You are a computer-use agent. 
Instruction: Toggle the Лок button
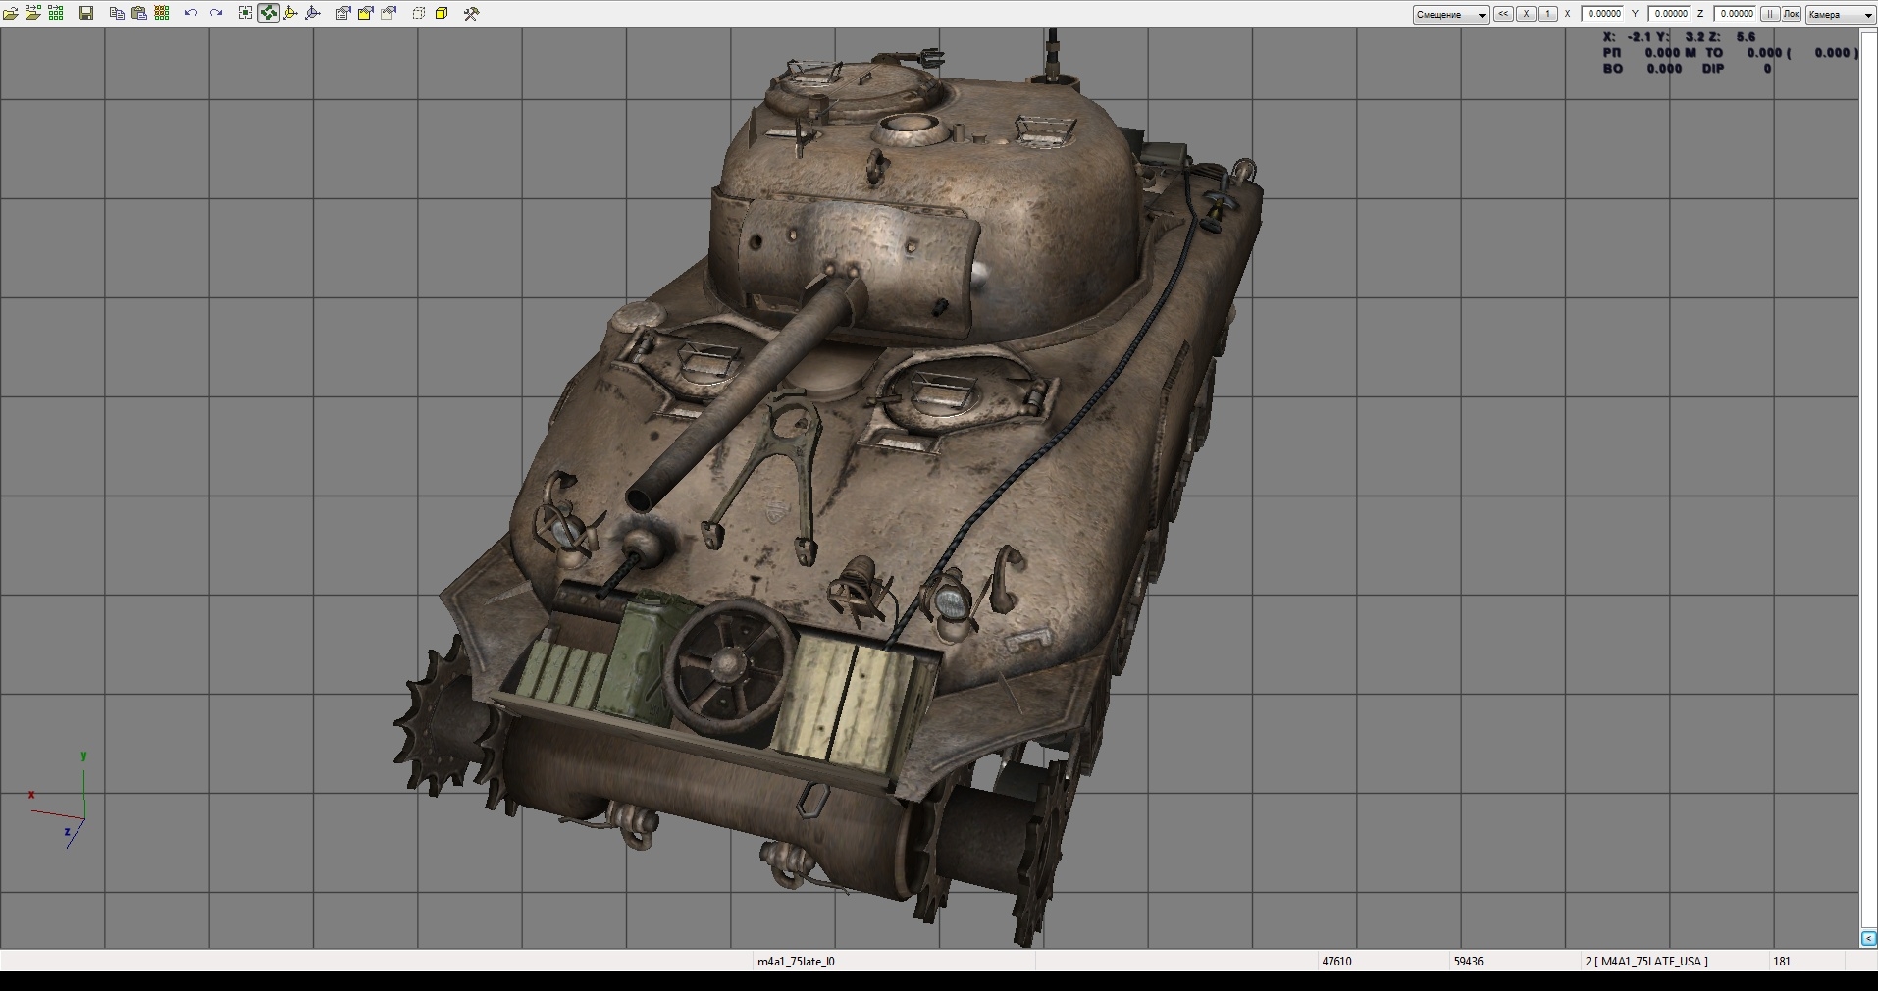pos(1792,14)
